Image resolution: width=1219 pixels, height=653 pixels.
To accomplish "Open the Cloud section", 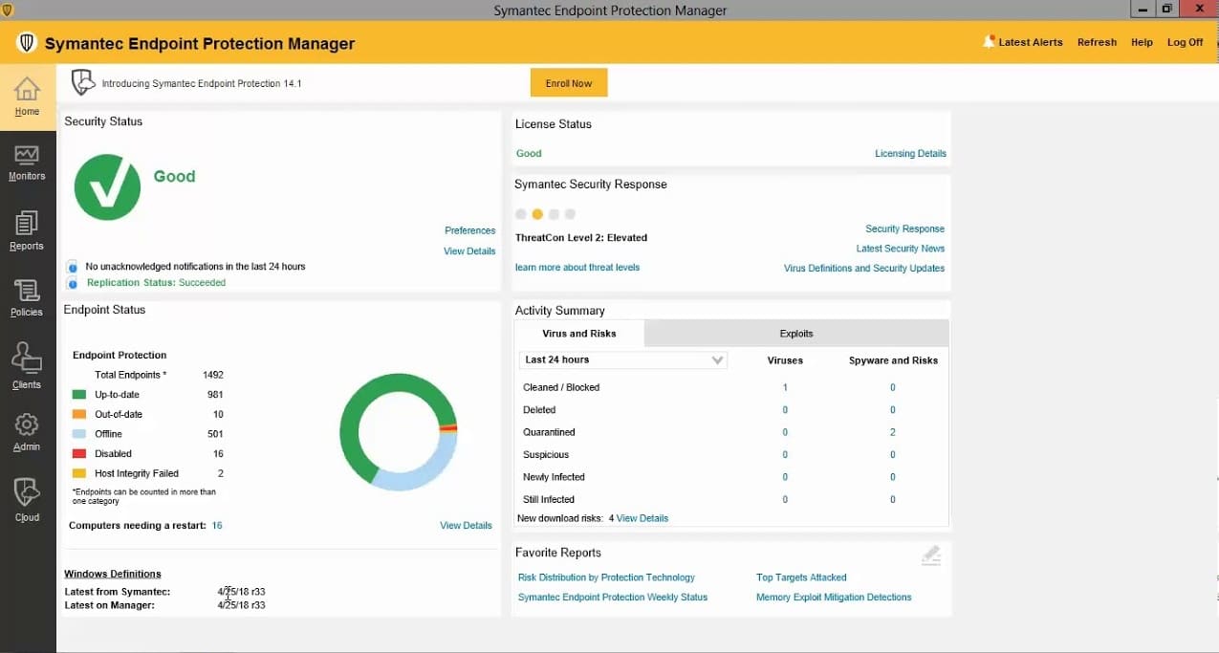I will 27,500.
